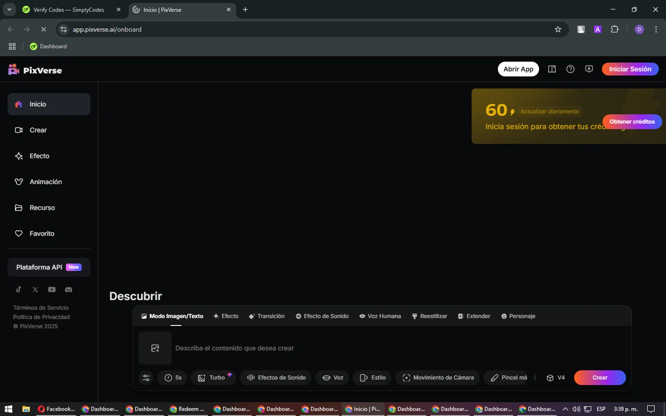Open the tutorial book icon in header

(x=552, y=69)
